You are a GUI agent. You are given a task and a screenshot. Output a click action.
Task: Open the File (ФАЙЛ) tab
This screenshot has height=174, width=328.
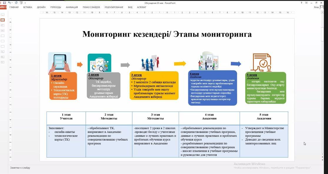tap(3, 7)
